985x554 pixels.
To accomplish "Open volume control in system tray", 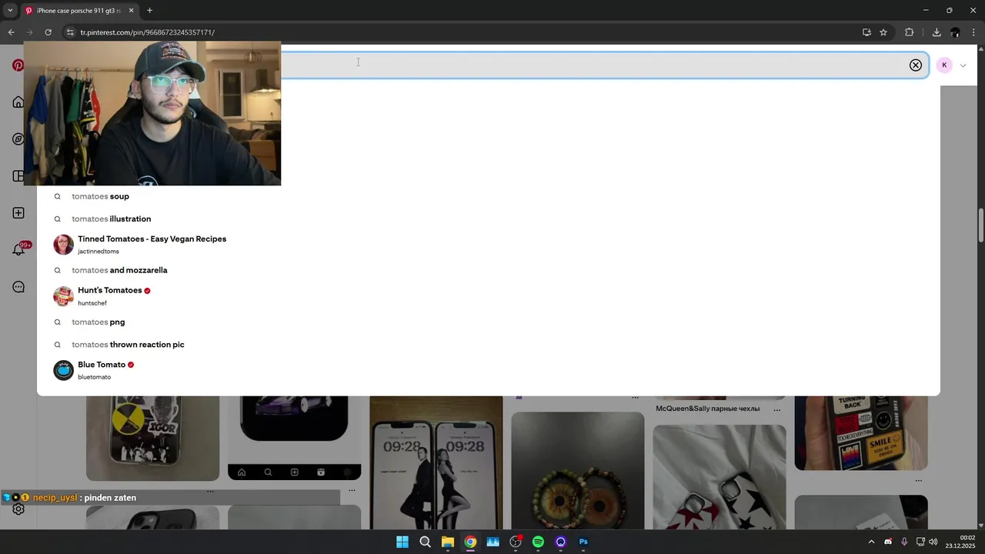I will 933,542.
